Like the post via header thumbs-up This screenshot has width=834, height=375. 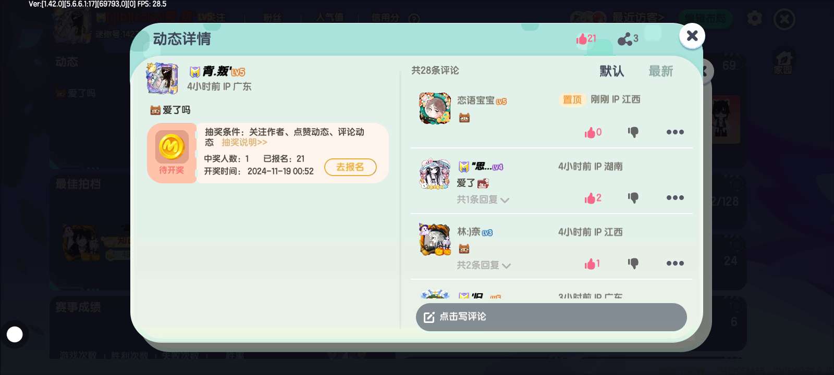[x=586, y=39]
